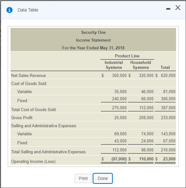Click the Security One heading
The height and width of the screenshot is (188, 186).
coord(93,32)
